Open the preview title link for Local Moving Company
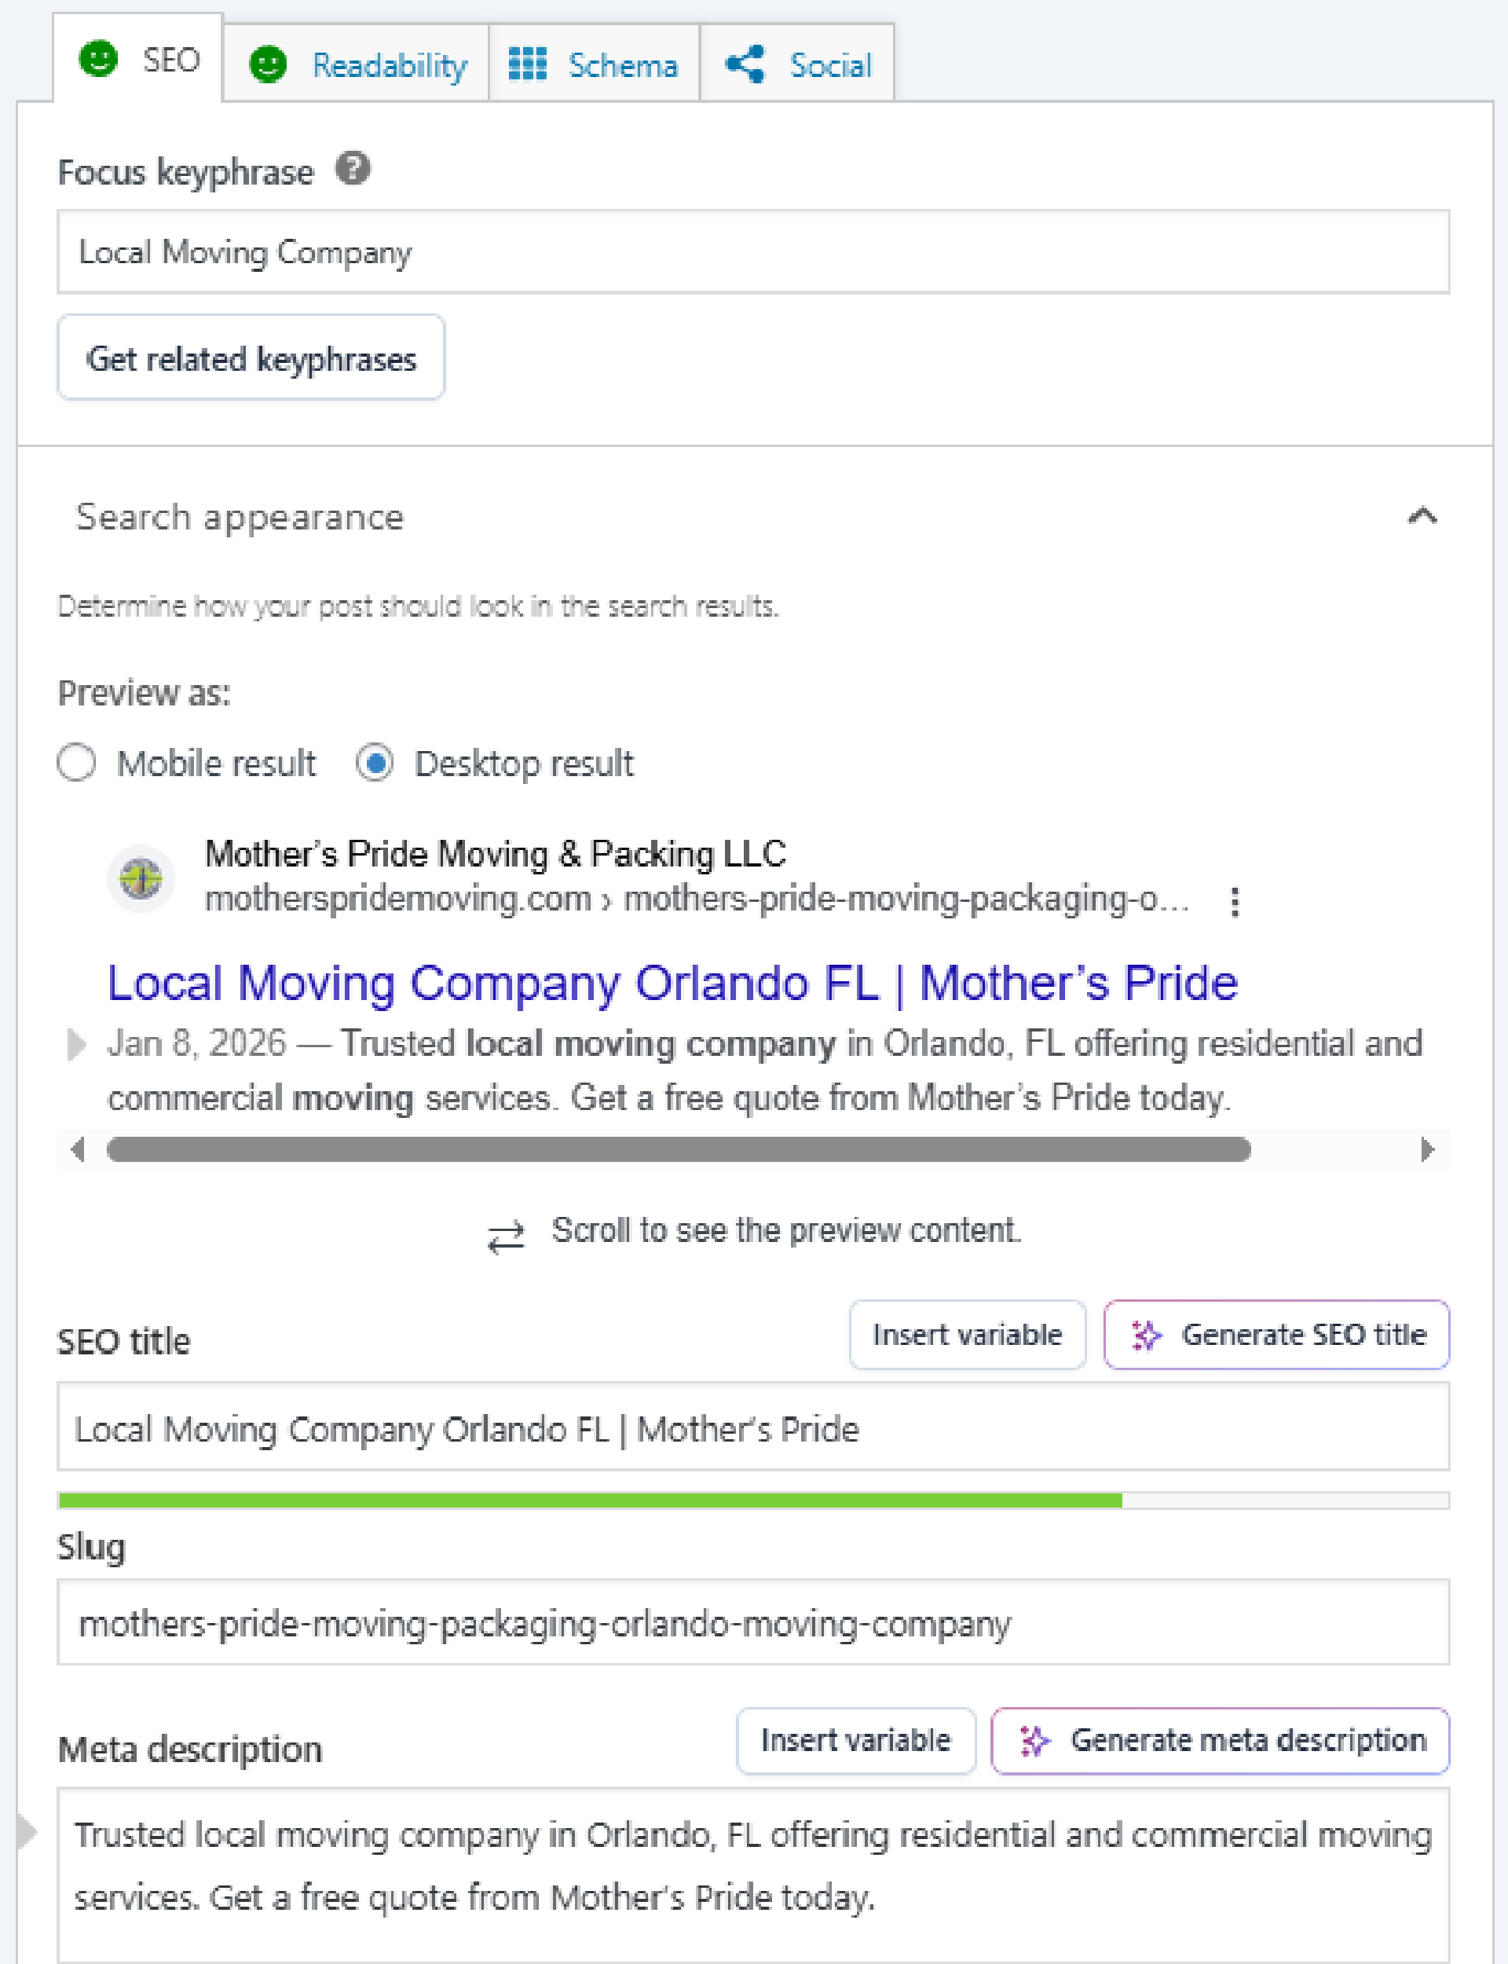The height and width of the screenshot is (1964, 1508). tap(672, 982)
